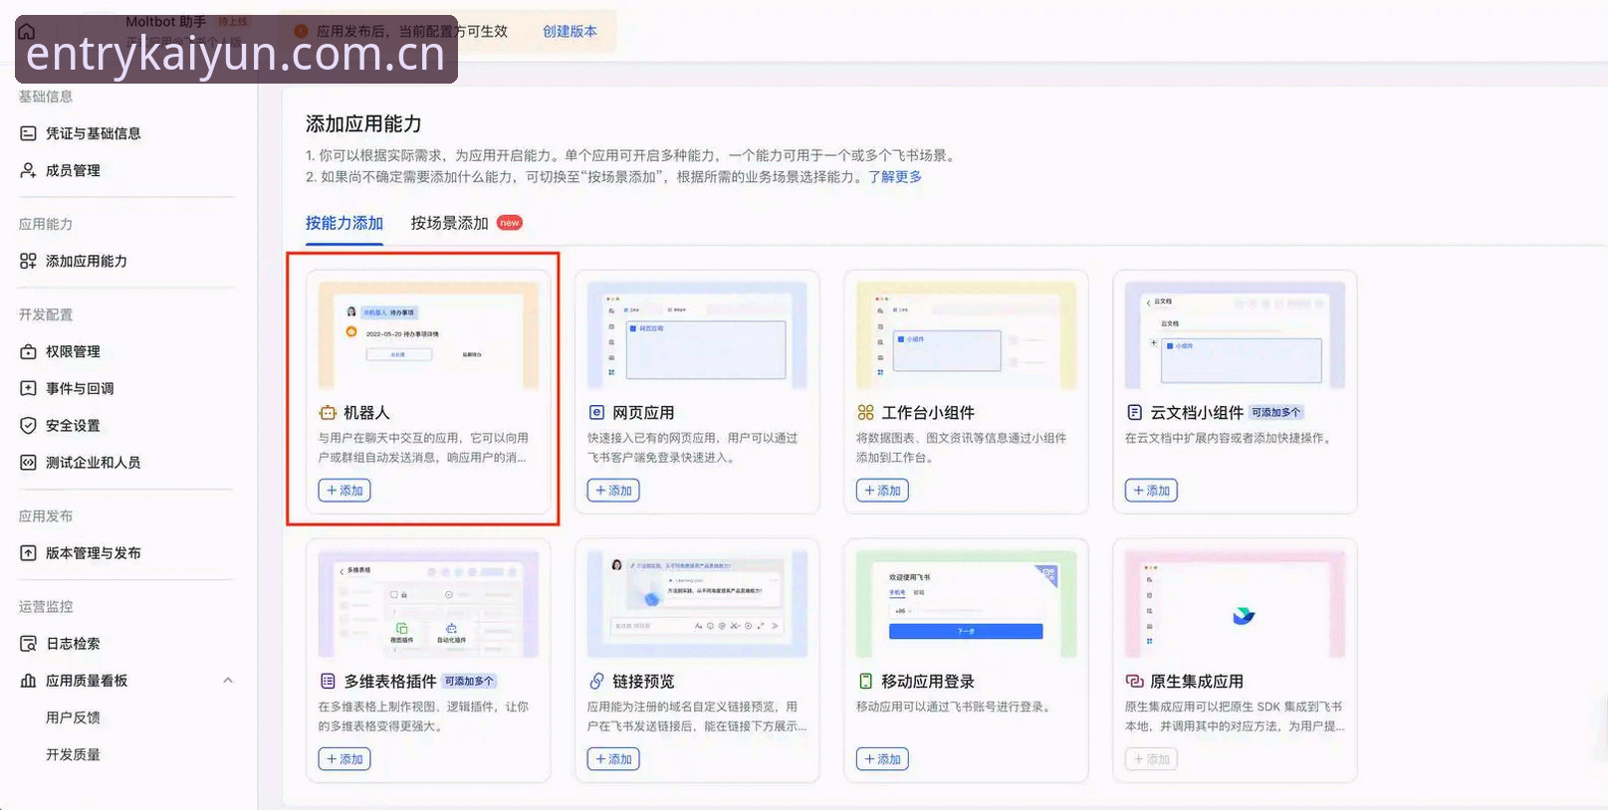Add the 移动应用登录 capability
The image size is (1608, 810).
[x=882, y=759]
